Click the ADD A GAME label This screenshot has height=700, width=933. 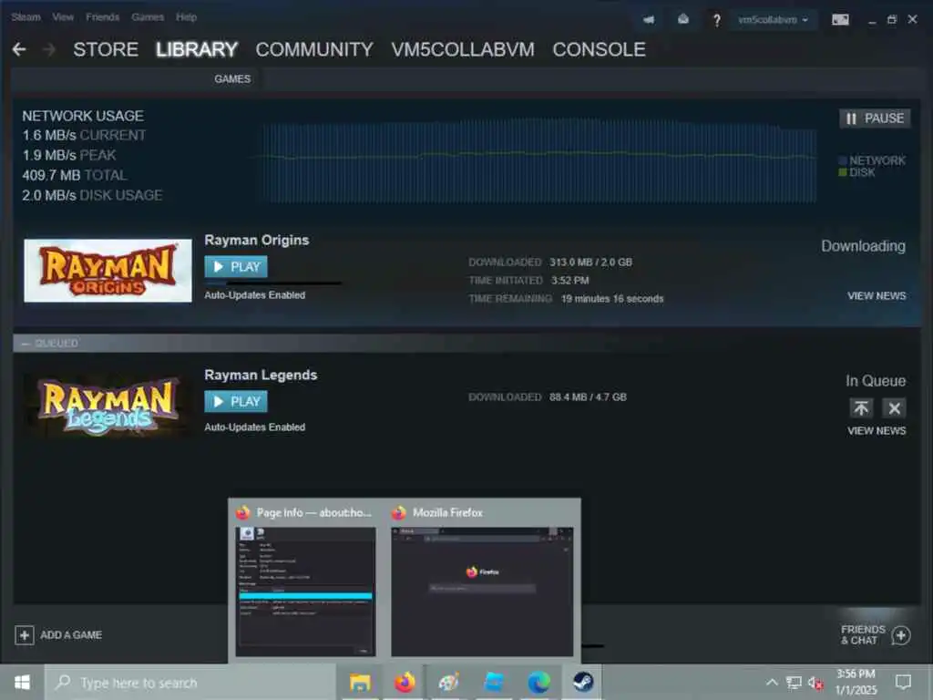pyautogui.click(x=71, y=635)
